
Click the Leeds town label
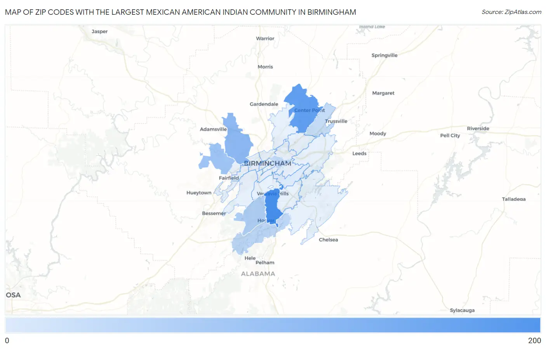360,153
